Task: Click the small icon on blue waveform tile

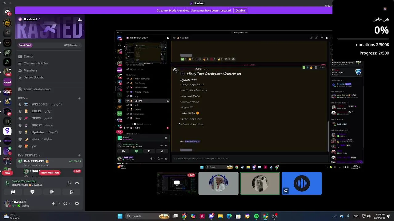Action: tap(286, 191)
